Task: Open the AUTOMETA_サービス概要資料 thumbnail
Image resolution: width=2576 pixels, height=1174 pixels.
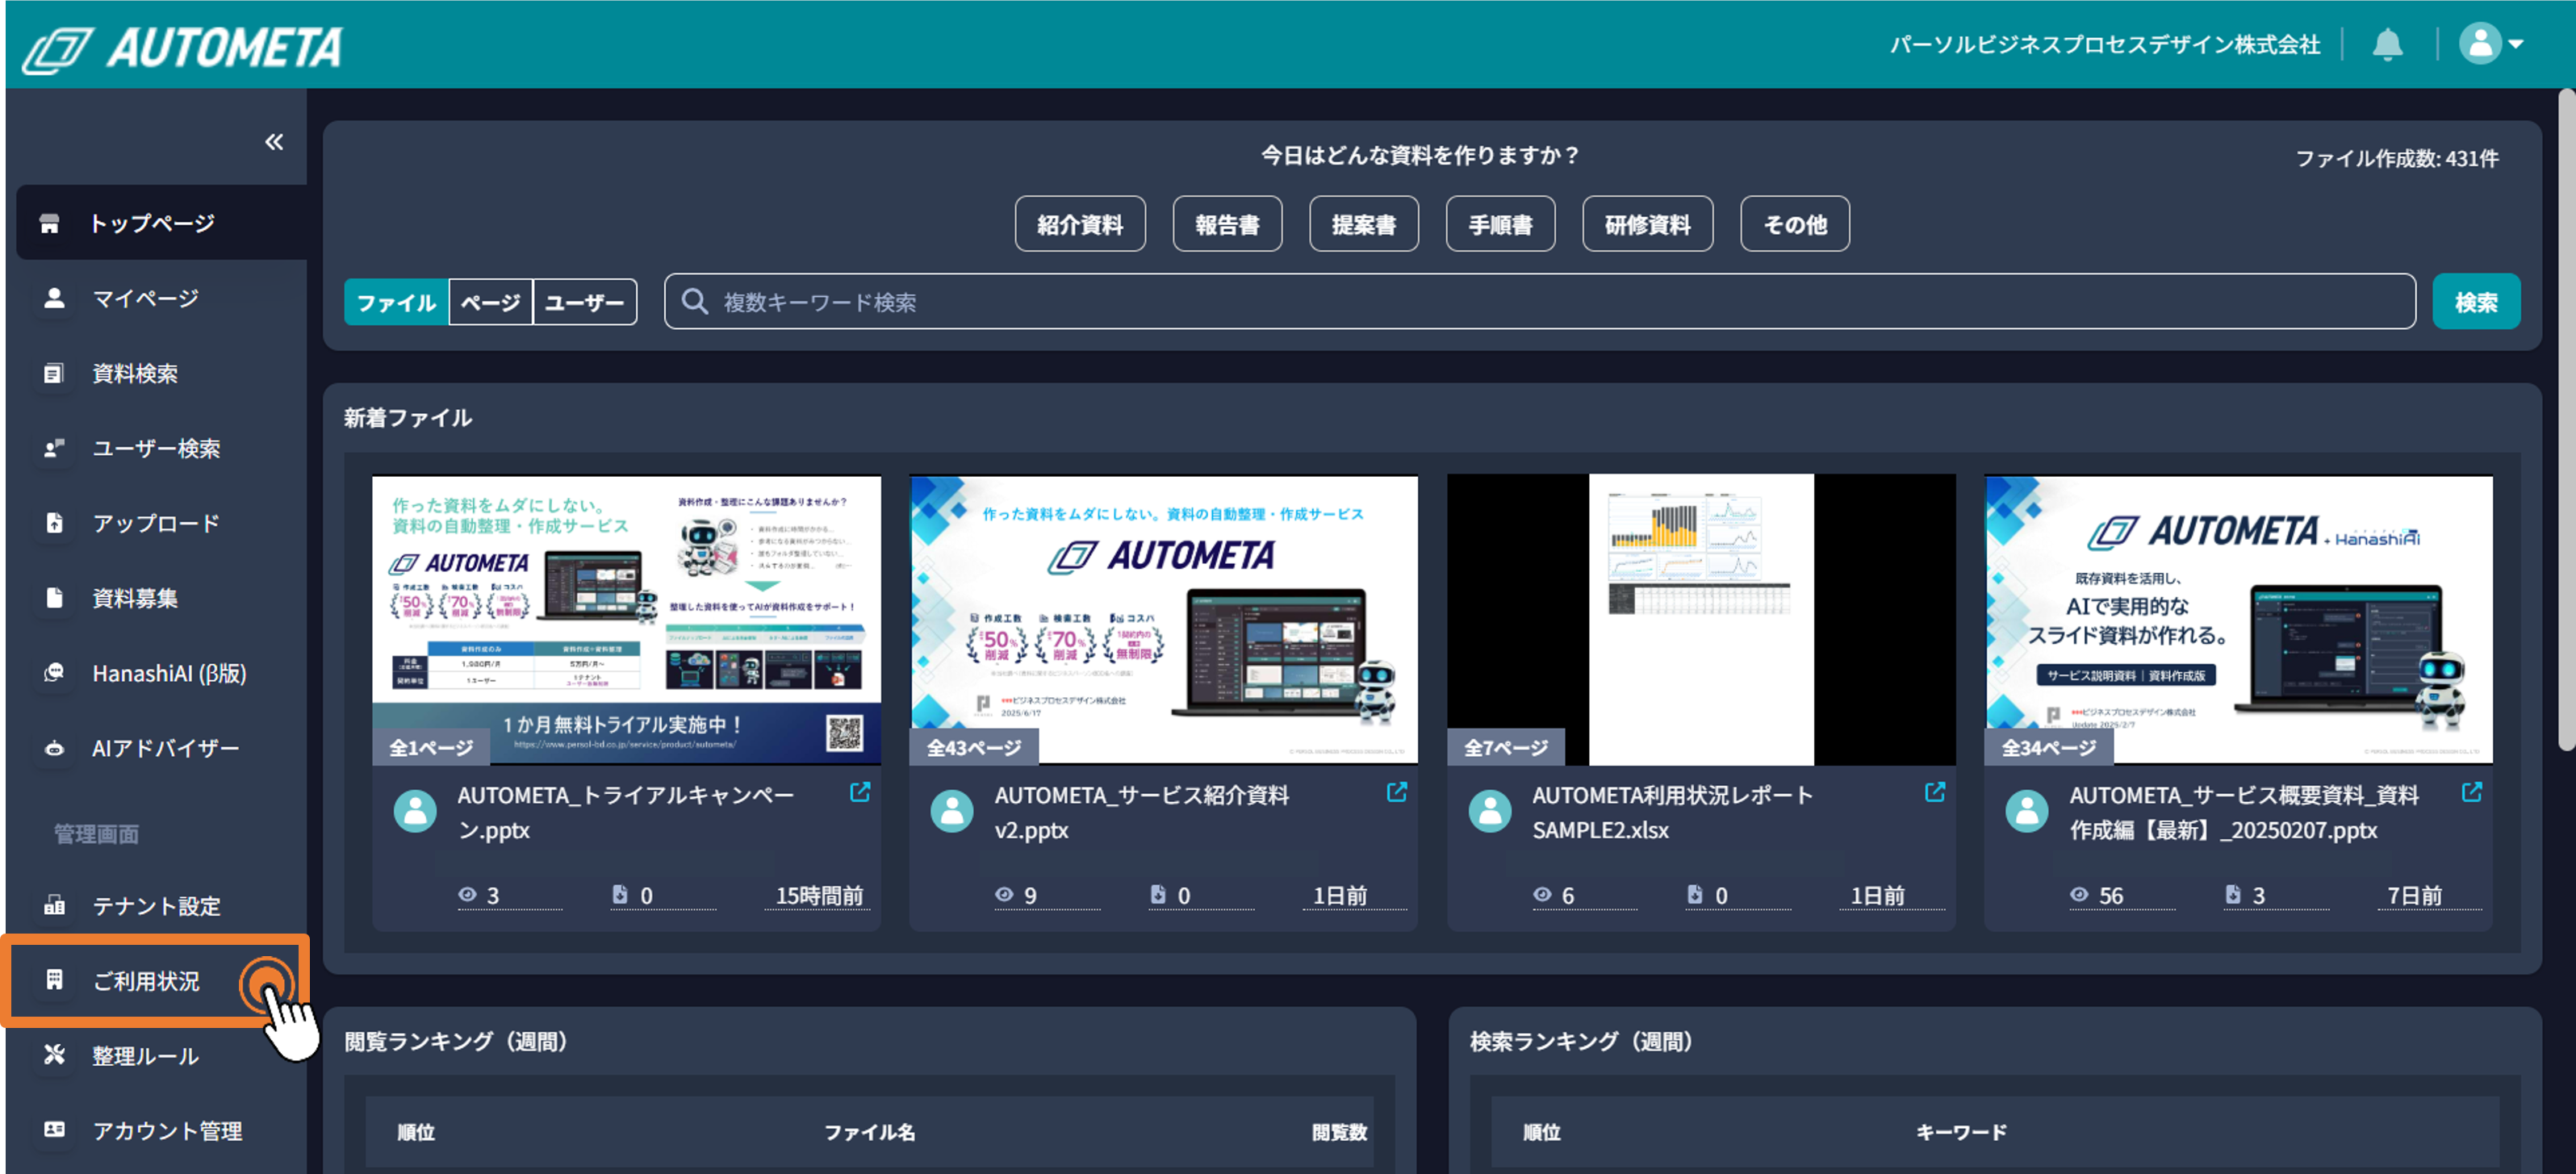Action: 2238,619
